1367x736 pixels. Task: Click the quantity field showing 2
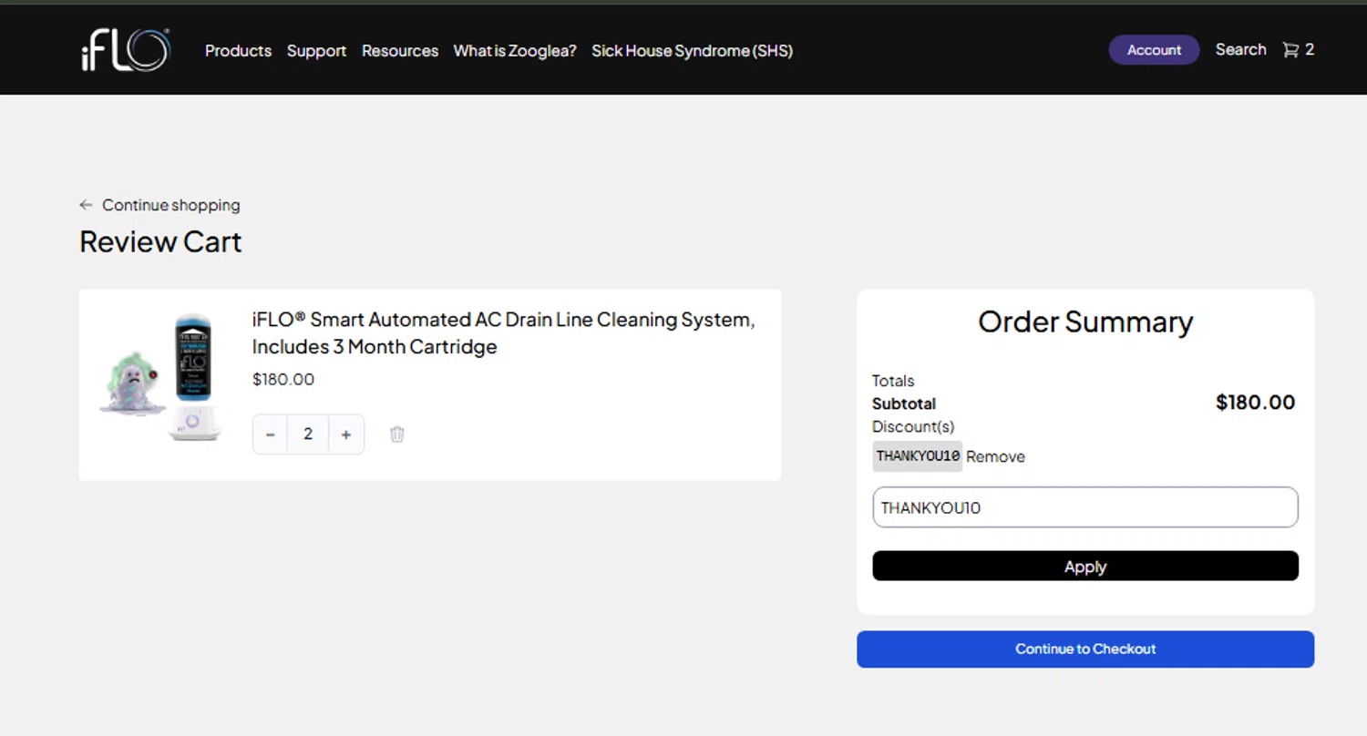(308, 434)
